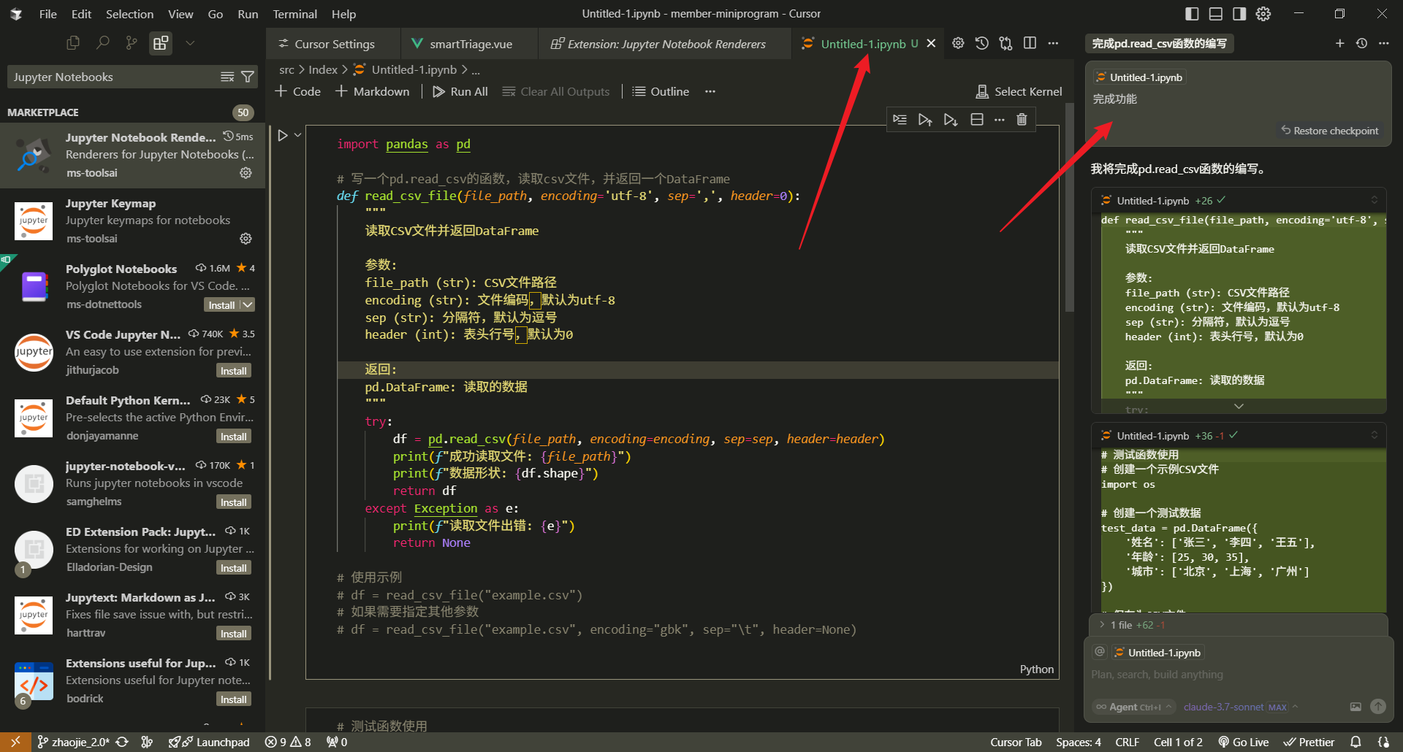
Task: Switch to the smartTriage.vue tab
Action: tap(469, 44)
